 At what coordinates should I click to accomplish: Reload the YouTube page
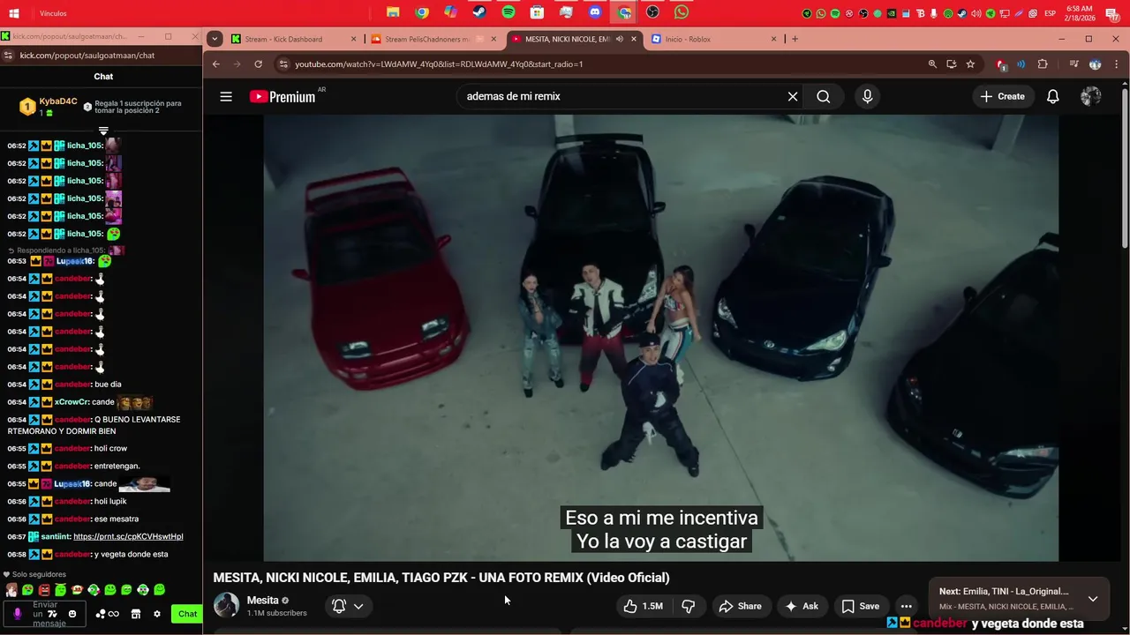[258, 64]
